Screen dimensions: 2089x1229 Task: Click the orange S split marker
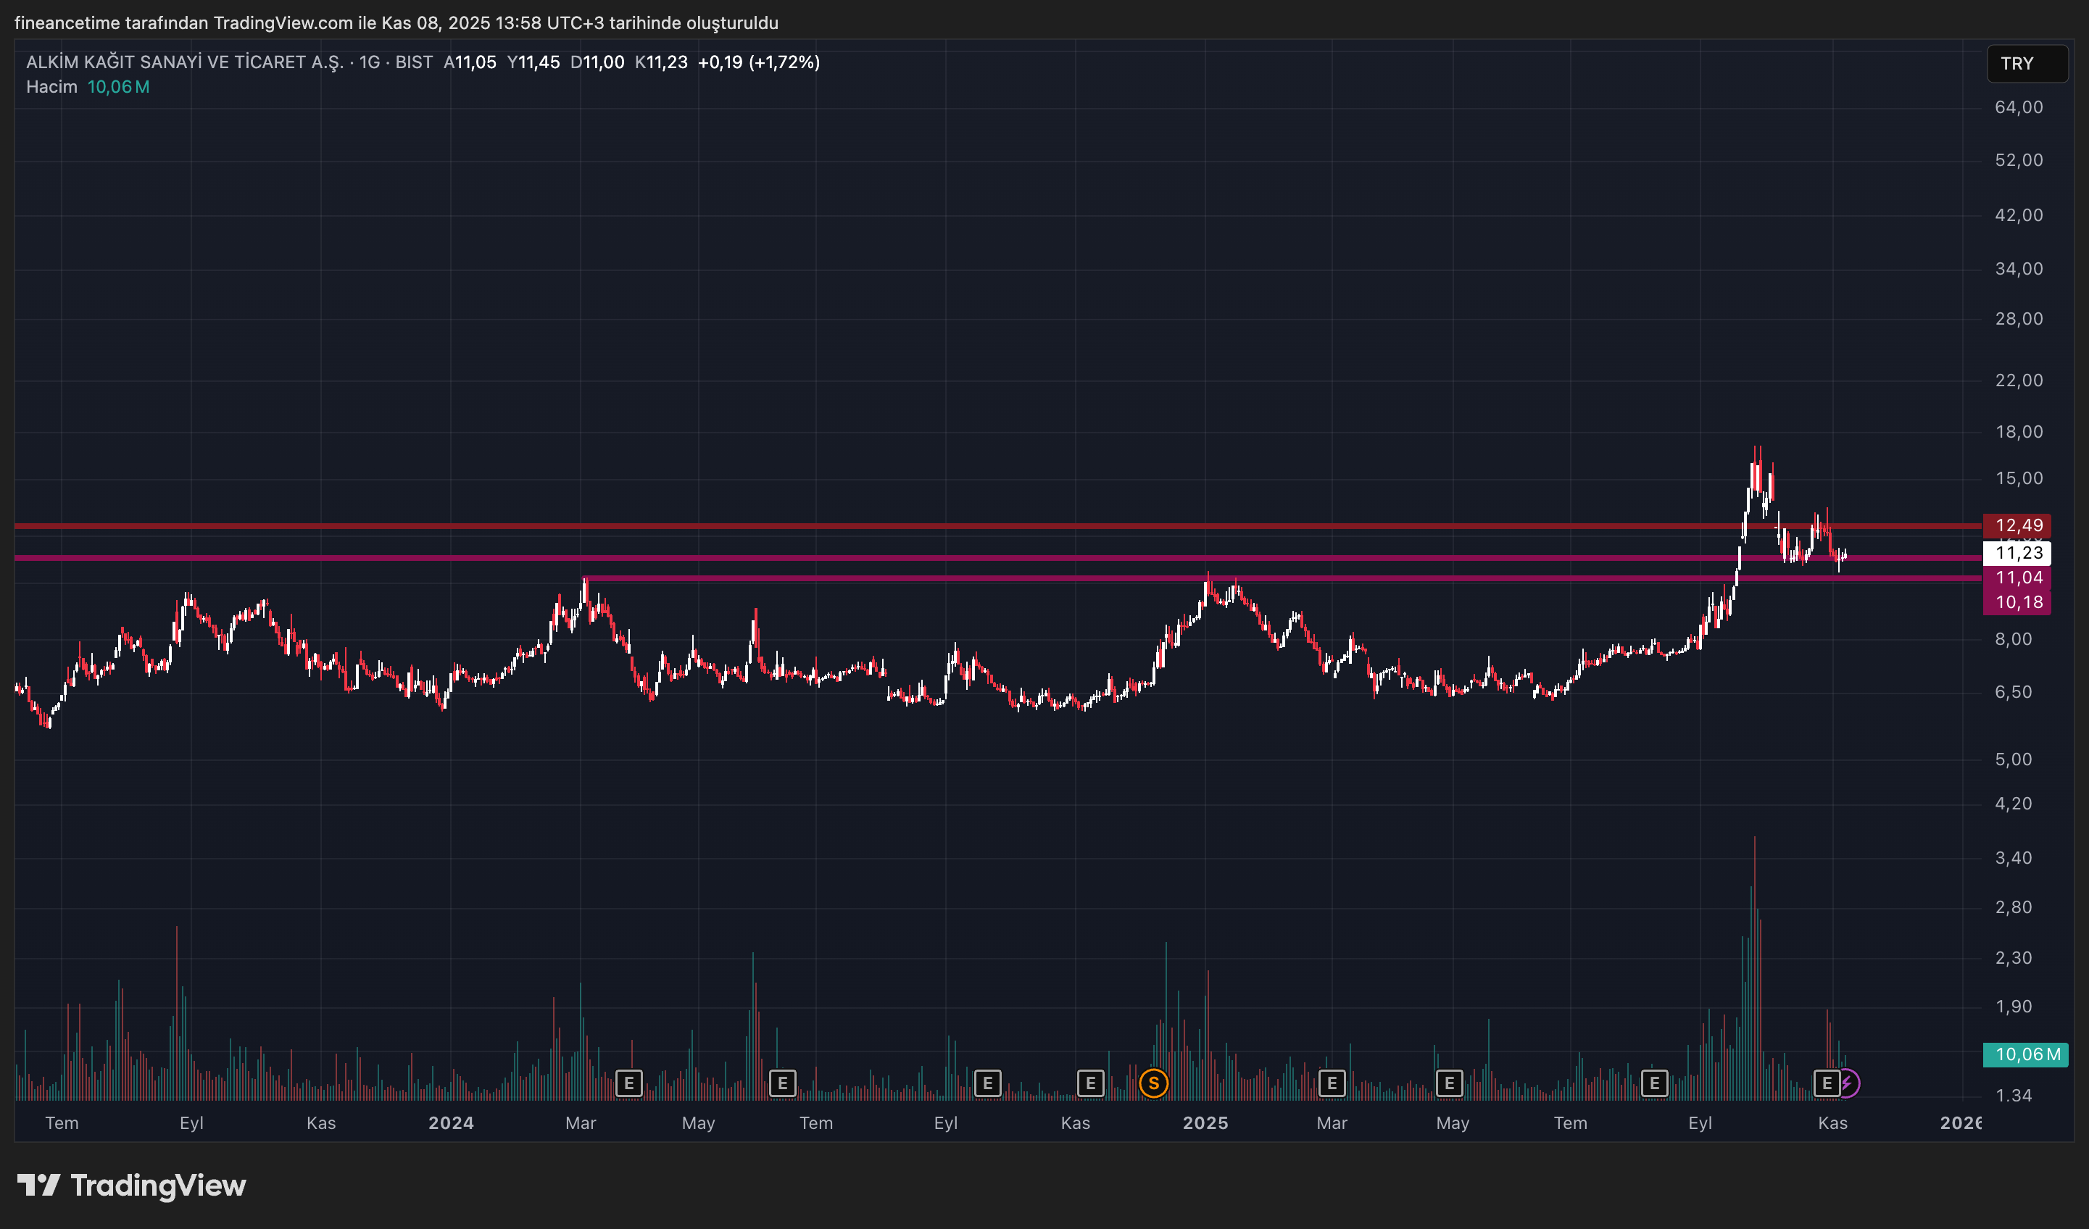tap(1153, 1083)
